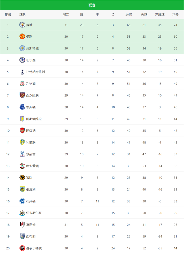This screenshot has width=184, height=254.
Task: Open the 谢菲尔德联 team link
Action: pyautogui.click(x=34, y=248)
